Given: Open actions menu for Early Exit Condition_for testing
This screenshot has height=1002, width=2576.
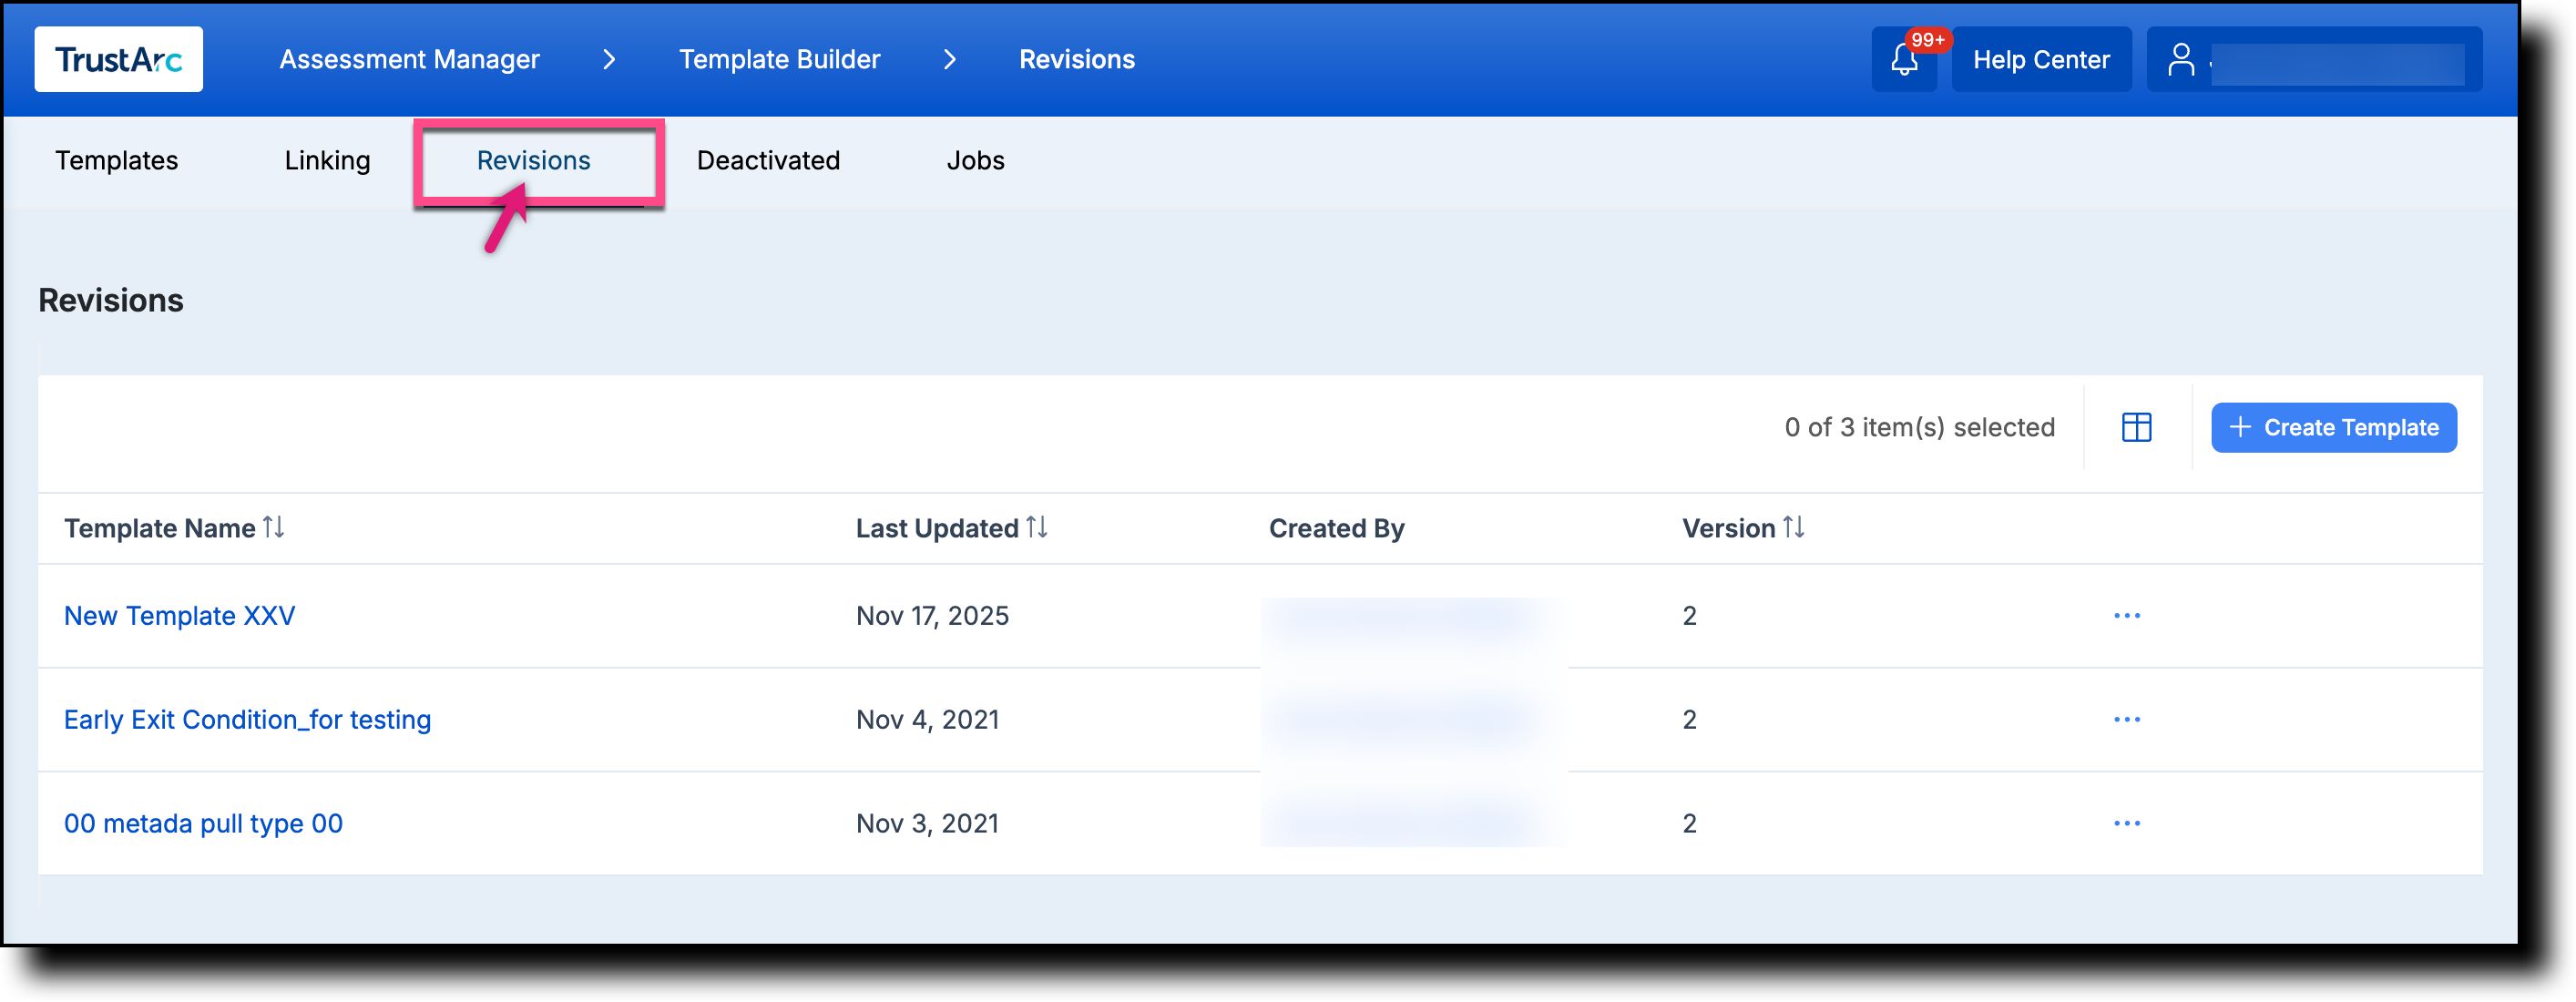Looking at the screenshot, I should pos(2126,720).
